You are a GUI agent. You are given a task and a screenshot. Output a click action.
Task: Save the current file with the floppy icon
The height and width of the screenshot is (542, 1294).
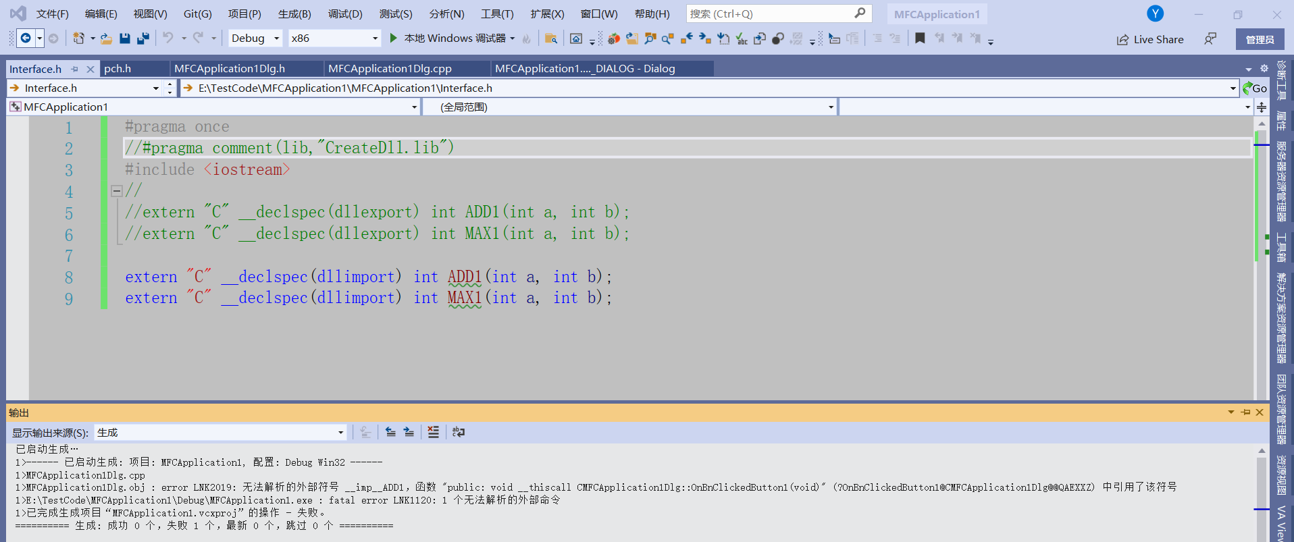125,38
